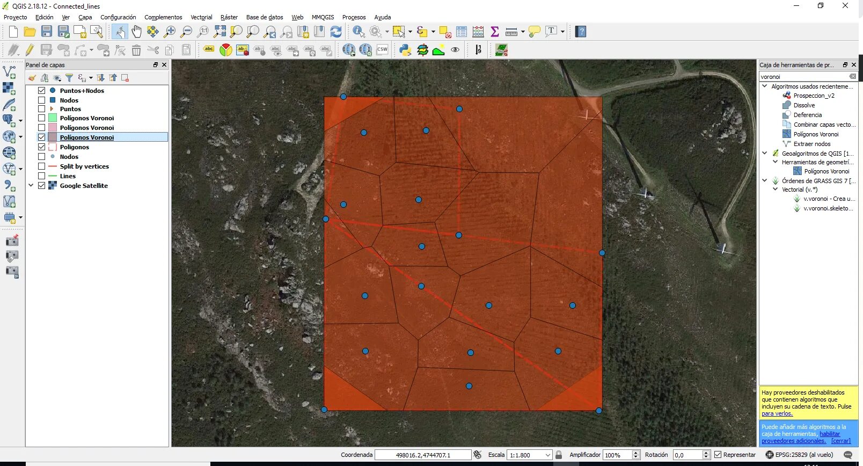Open the select features tool dropdown arrow
Viewport: 863px width, 466px height.
(x=410, y=32)
